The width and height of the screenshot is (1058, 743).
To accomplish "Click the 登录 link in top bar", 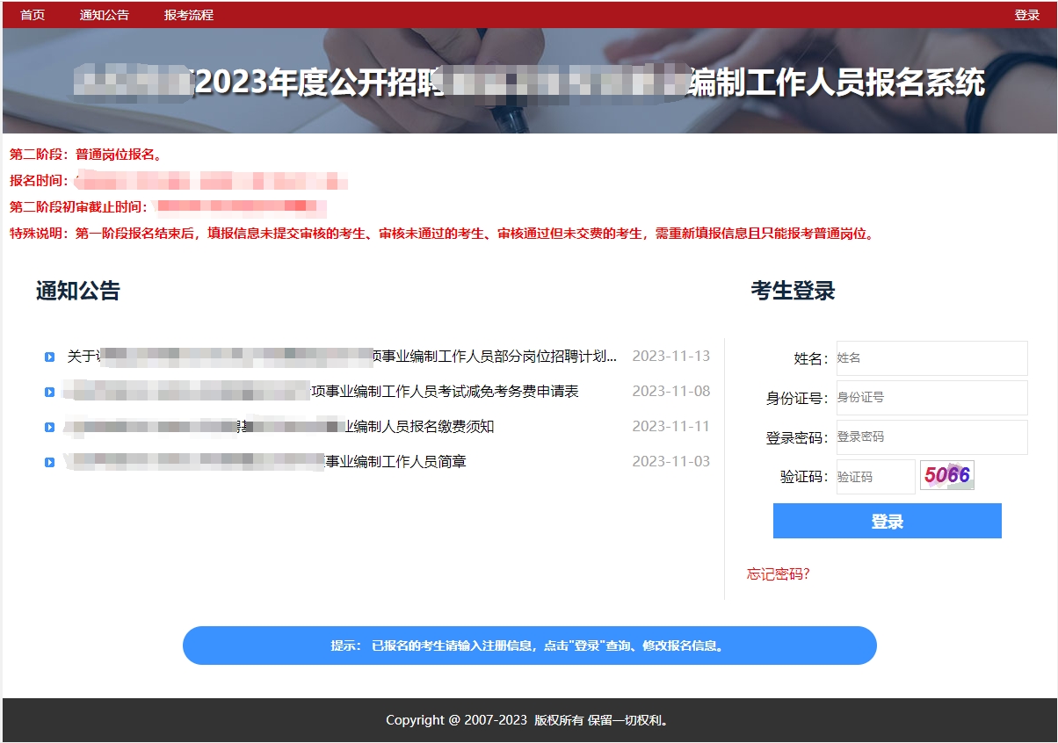I will (x=1027, y=15).
